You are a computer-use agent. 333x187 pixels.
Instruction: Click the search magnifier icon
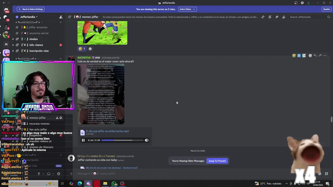pyautogui.click(x=329, y=17)
